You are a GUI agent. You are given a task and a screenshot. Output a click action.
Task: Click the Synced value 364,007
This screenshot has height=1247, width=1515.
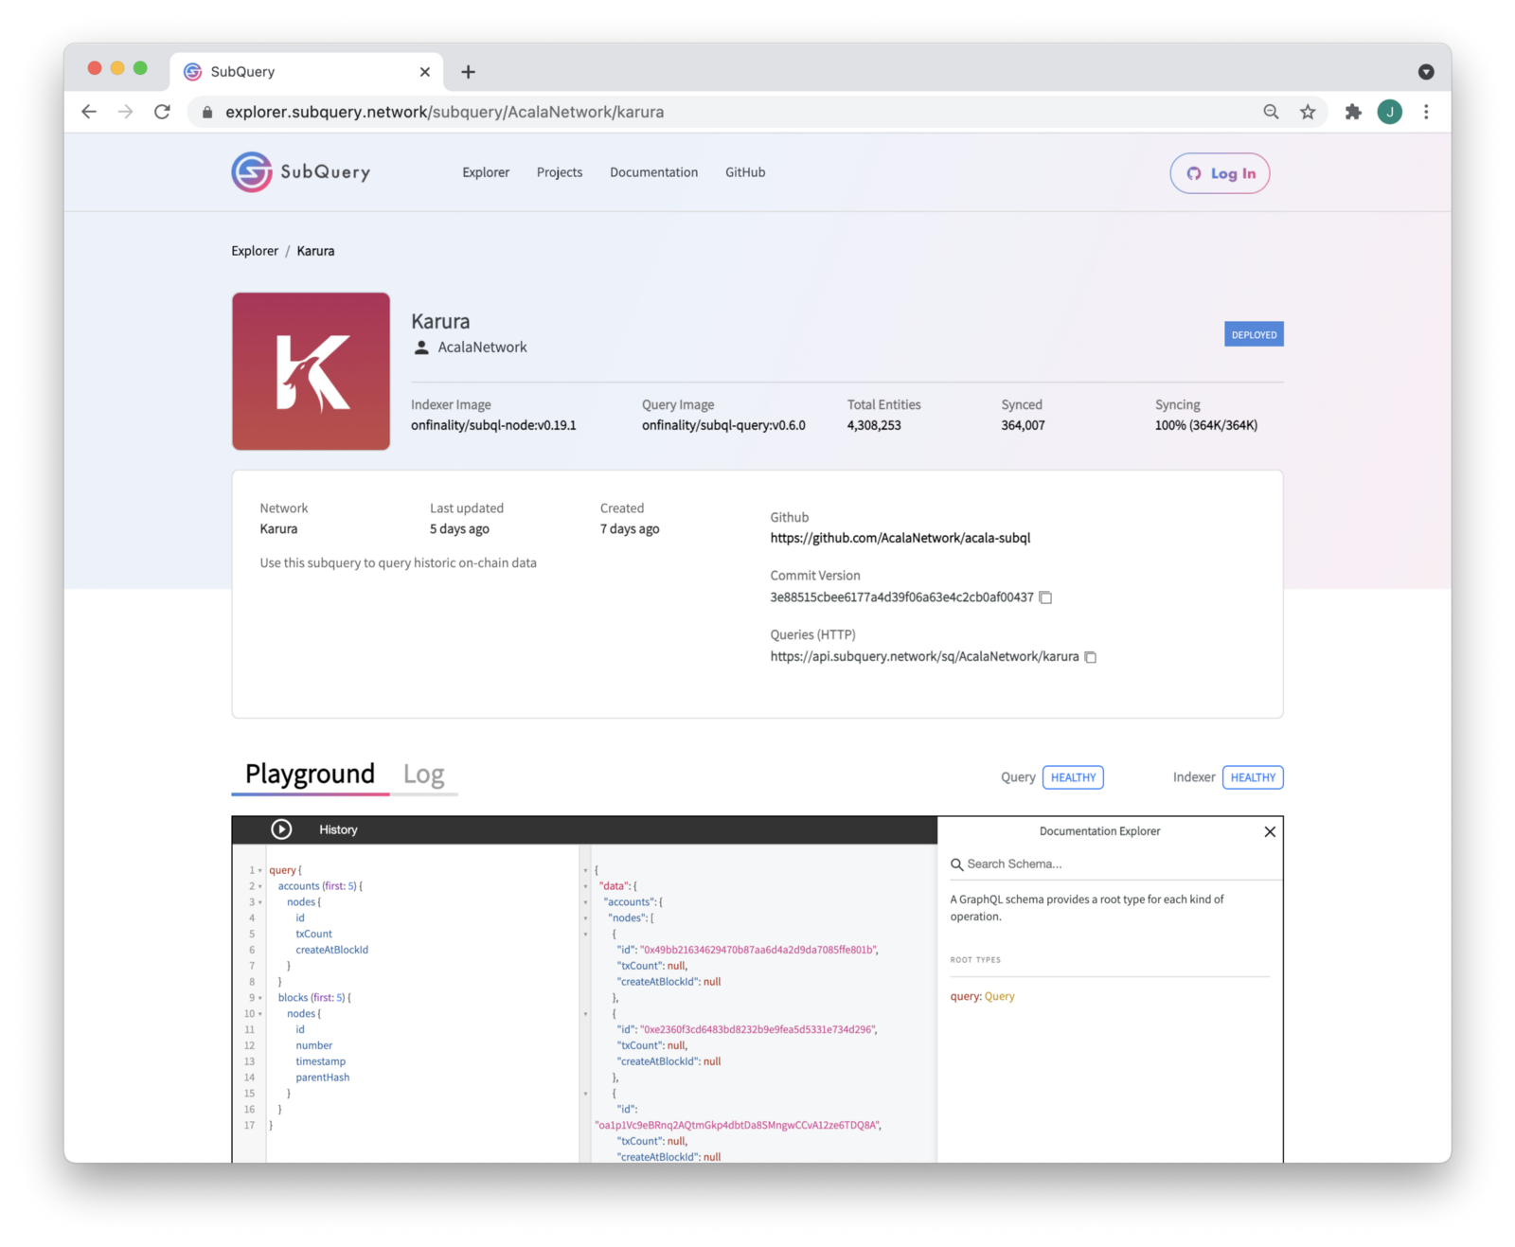click(1023, 425)
